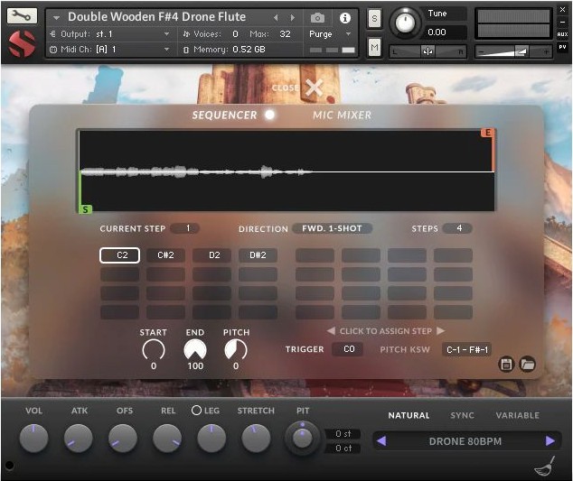Screen dimensions: 573x481
Task: Open the Output st. 1 dropdown
Action: tap(110, 34)
